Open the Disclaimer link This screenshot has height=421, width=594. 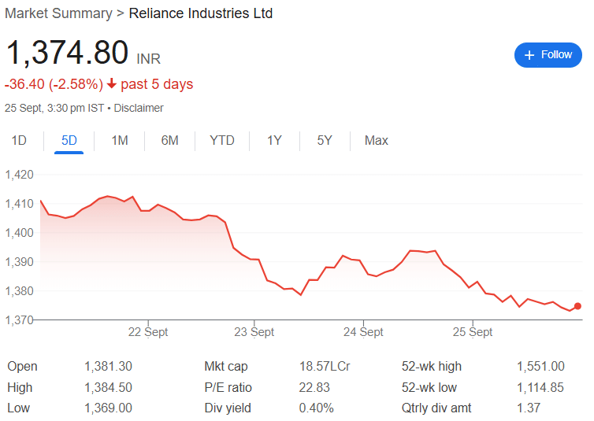[x=139, y=108]
